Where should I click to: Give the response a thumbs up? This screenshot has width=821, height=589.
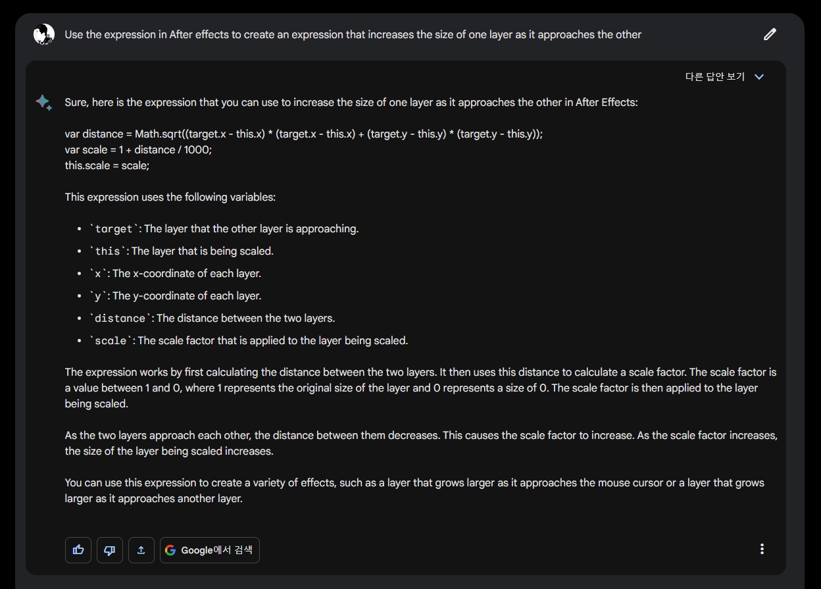tap(78, 550)
